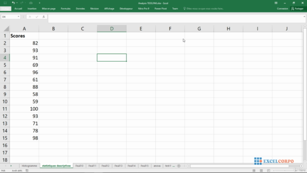
Task: Switch to the Histogramme sheet tab
Action: click(x=29, y=166)
